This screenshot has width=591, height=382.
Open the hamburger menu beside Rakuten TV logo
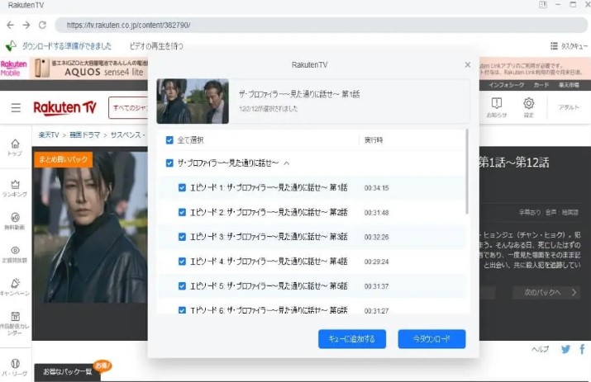[x=16, y=108]
